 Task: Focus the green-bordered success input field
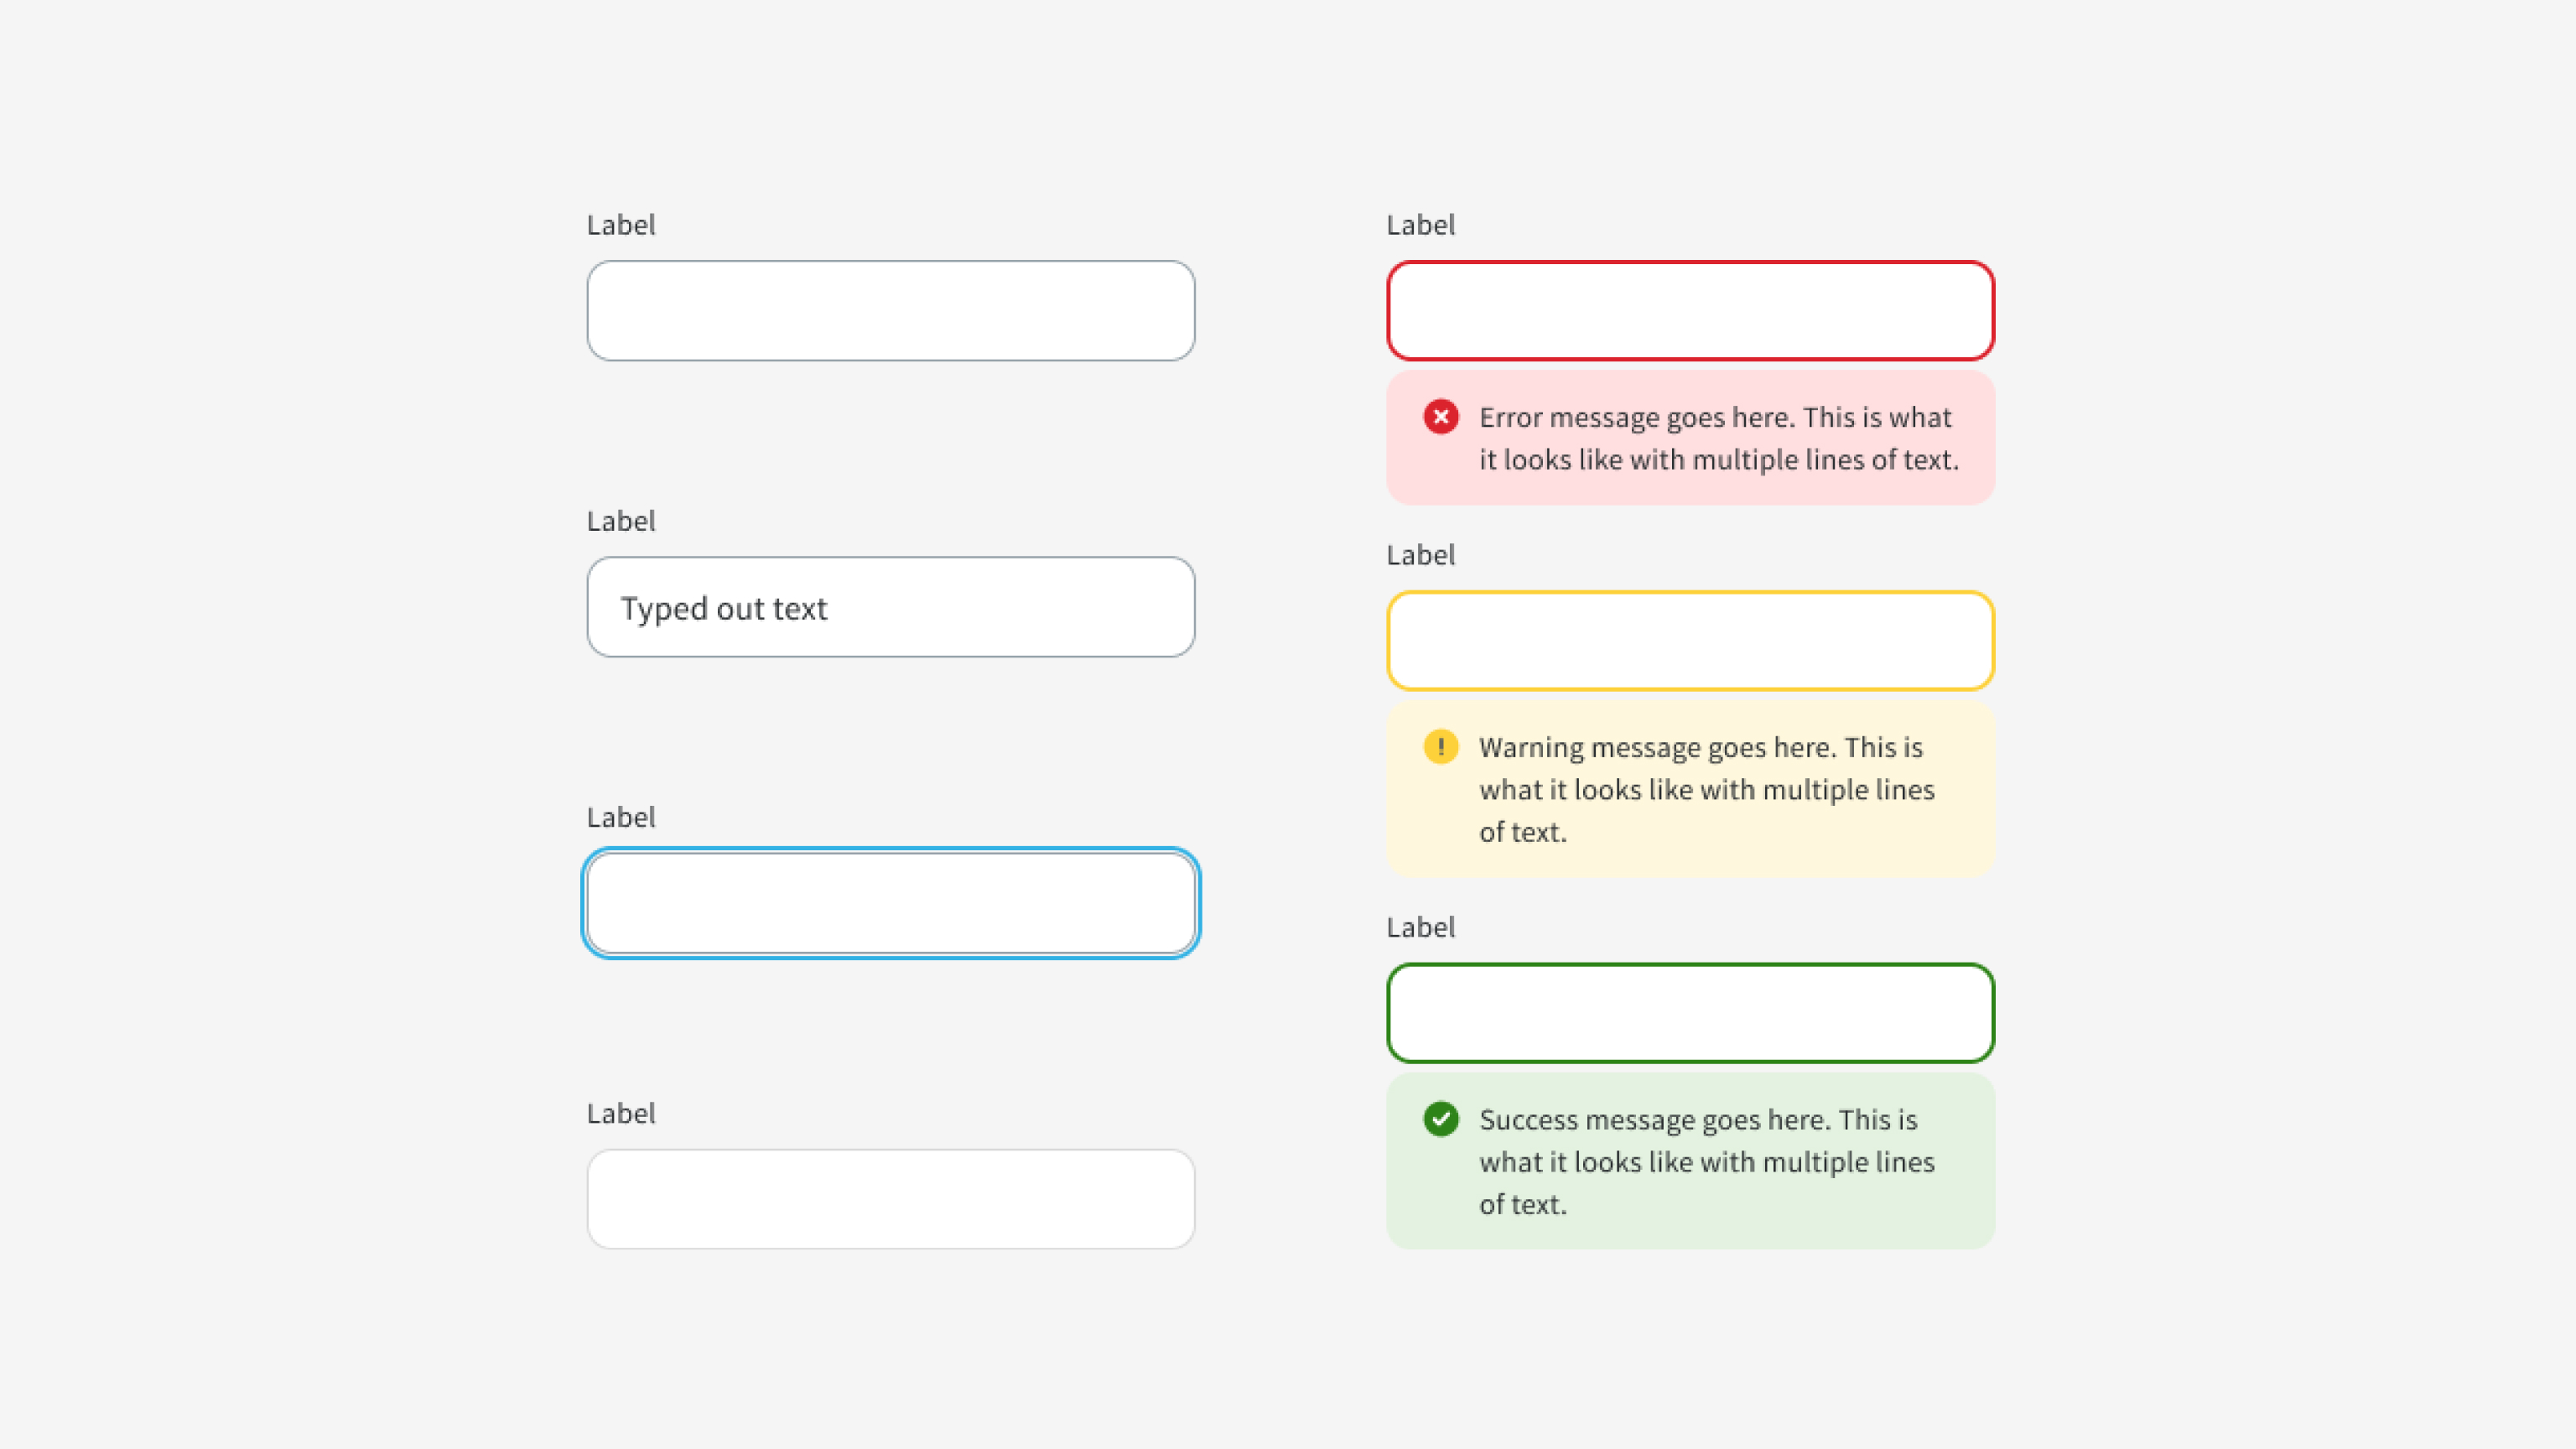point(1690,1013)
